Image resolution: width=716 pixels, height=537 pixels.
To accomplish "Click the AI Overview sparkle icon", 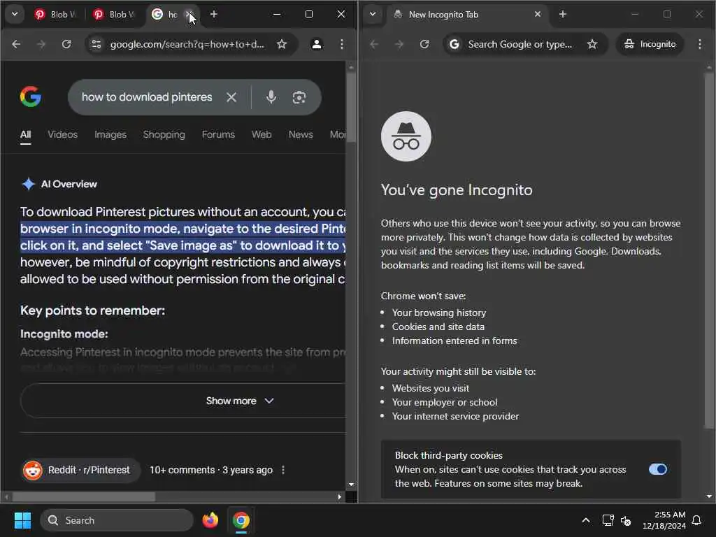I will (28, 184).
